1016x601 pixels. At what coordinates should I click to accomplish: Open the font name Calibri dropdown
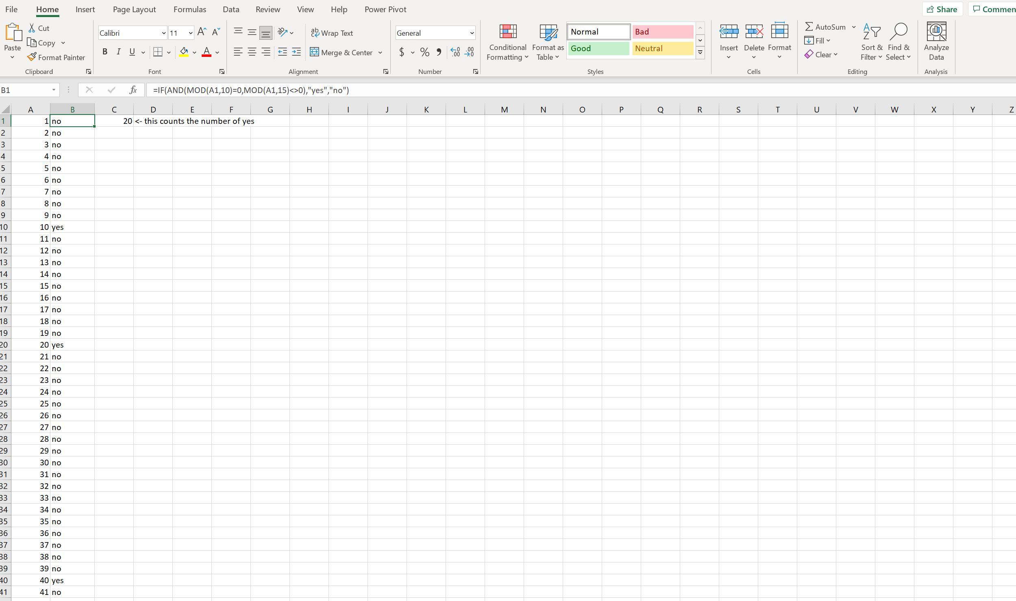tap(163, 33)
